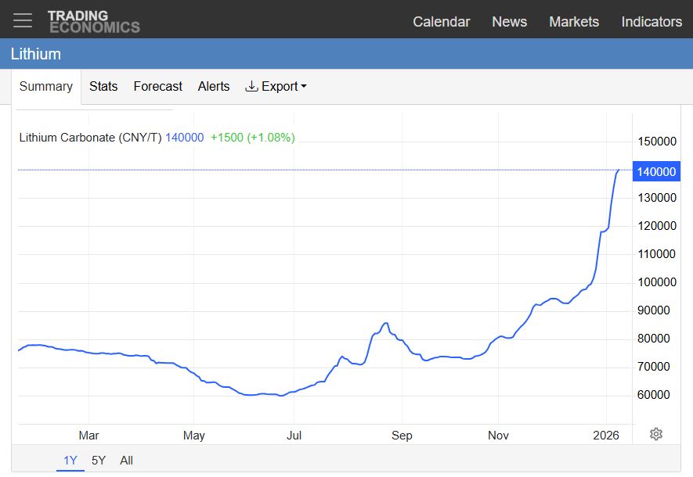The width and height of the screenshot is (693, 477).
Task: Select the Summary tab
Action: point(45,86)
